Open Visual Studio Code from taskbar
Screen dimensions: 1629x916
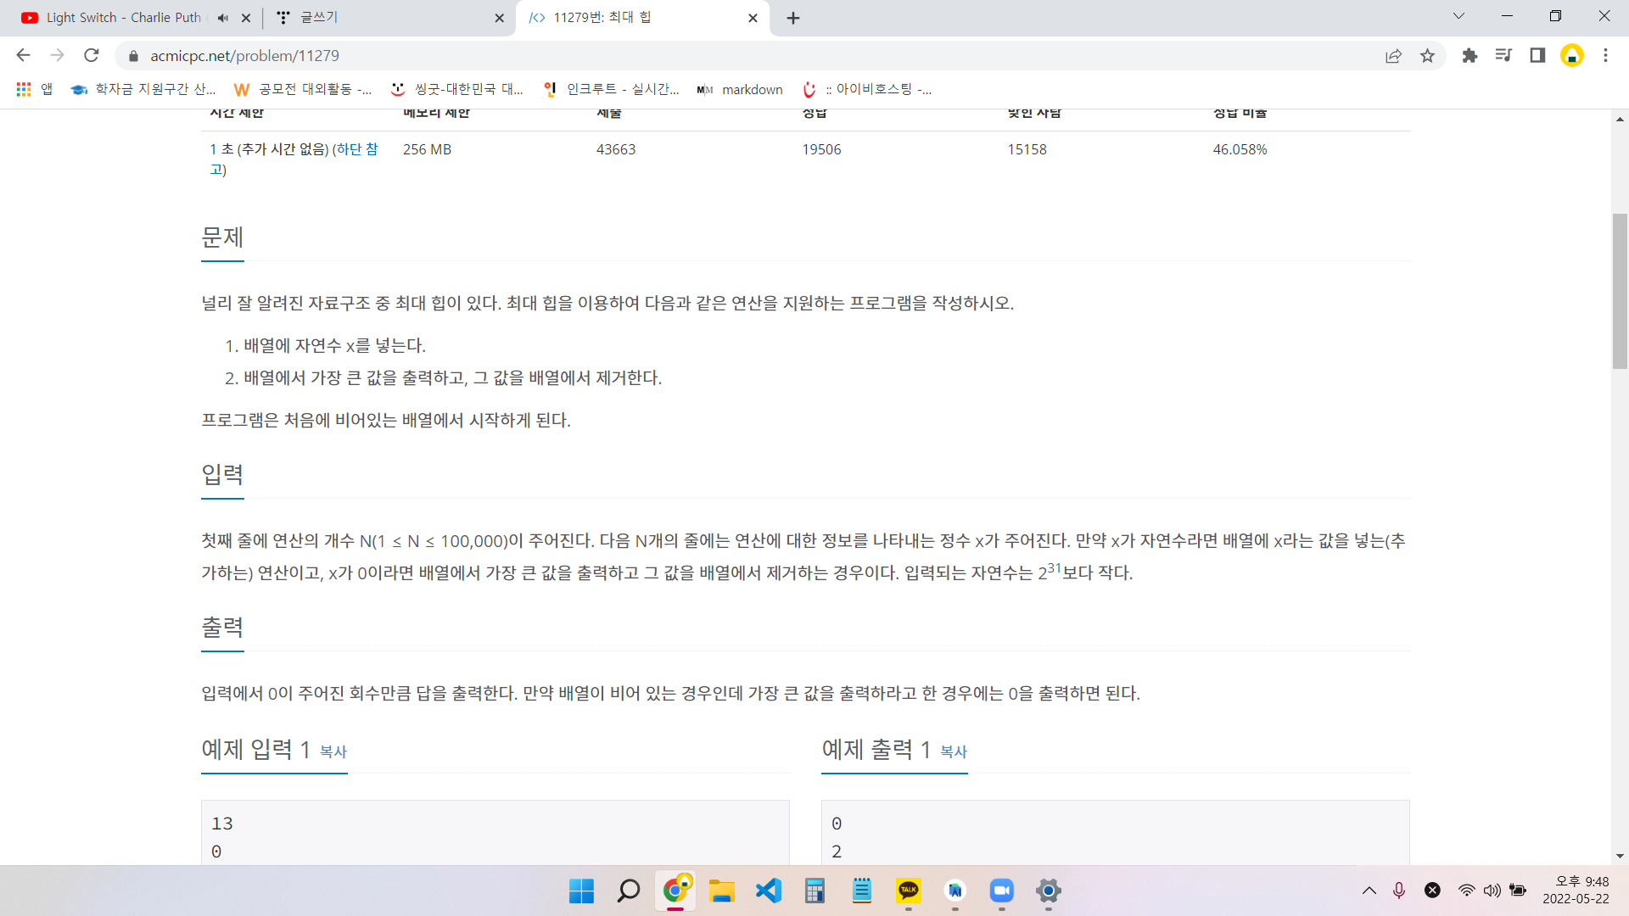pyautogui.click(x=768, y=891)
